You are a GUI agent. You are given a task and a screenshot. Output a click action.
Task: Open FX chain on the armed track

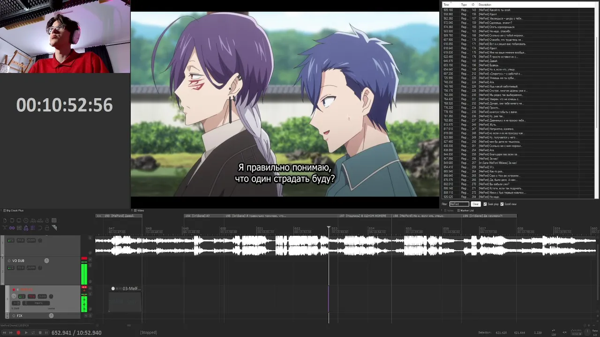(x=31, y=296)
